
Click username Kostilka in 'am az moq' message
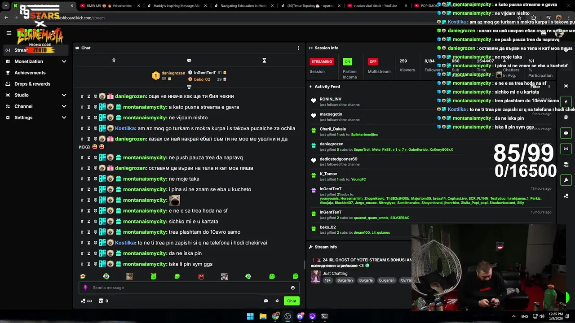point(125,128)
